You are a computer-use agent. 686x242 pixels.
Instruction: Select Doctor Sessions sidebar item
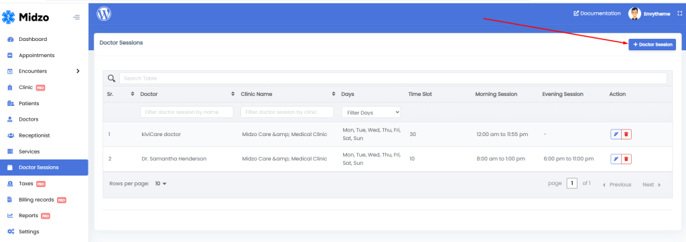click(x=44, y=168)
